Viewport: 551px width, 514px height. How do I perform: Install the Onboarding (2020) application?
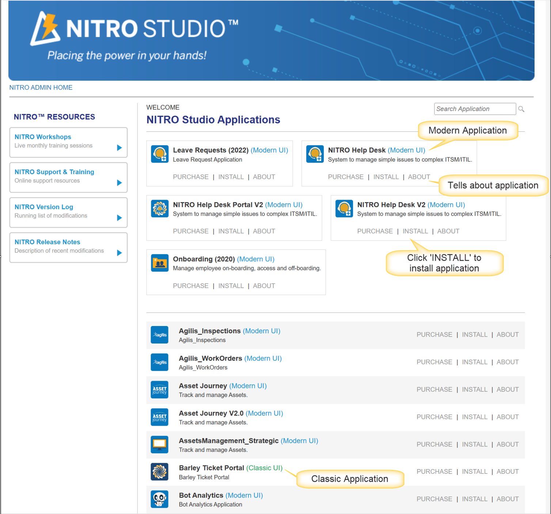(x=231, y=286)
